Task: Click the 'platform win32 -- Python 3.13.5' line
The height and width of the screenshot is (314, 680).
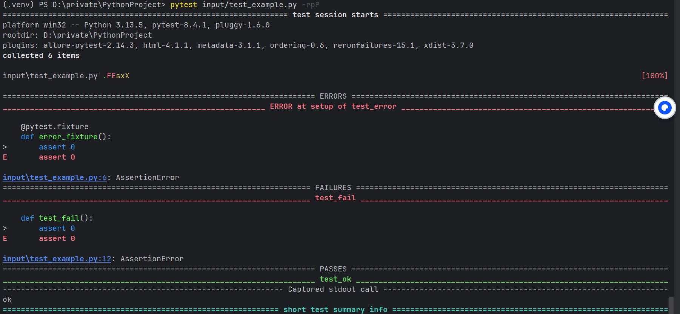Action: click(136, 25)
